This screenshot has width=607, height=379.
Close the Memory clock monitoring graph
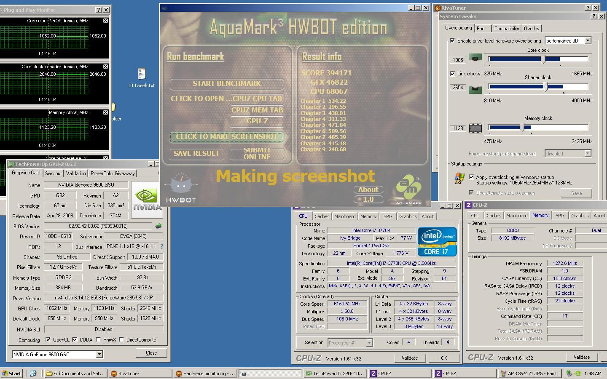tap(106, 112)
